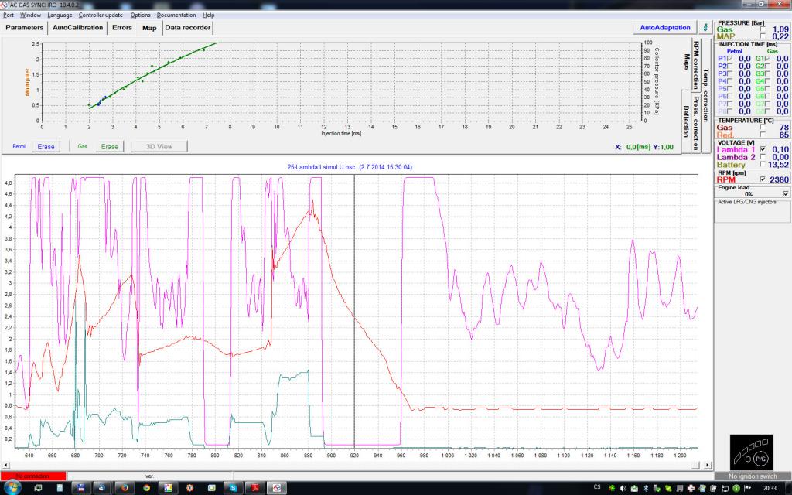Image resolution: width=792 pixels, height=495 pixels.
Task: Click the black vertical cursor on the oscilloscope
Action: [354, 309]
